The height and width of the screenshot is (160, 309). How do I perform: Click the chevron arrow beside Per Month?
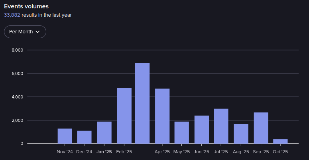38,32
